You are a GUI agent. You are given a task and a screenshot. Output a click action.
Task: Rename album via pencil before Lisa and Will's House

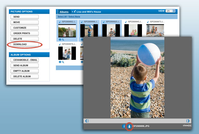[x=75, y=11]
